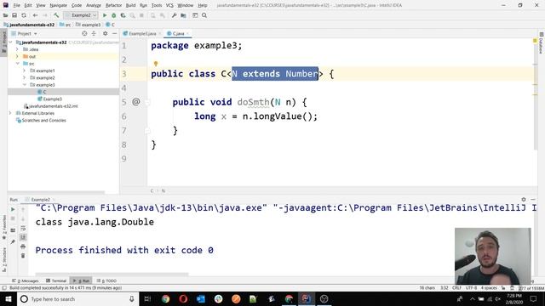Screen dimensions: 545x306
Task: Open the Example2 run configuration dropdown
Action: 81,15
